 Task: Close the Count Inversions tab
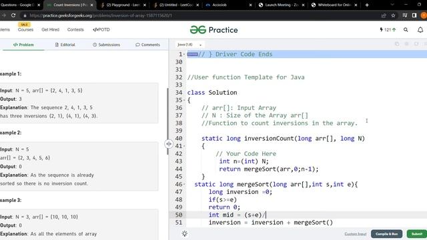pos(92,5)
